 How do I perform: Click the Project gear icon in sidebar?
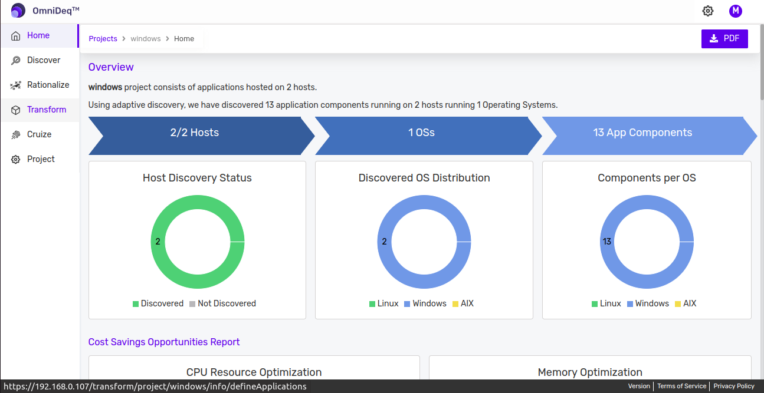point(16,160)
